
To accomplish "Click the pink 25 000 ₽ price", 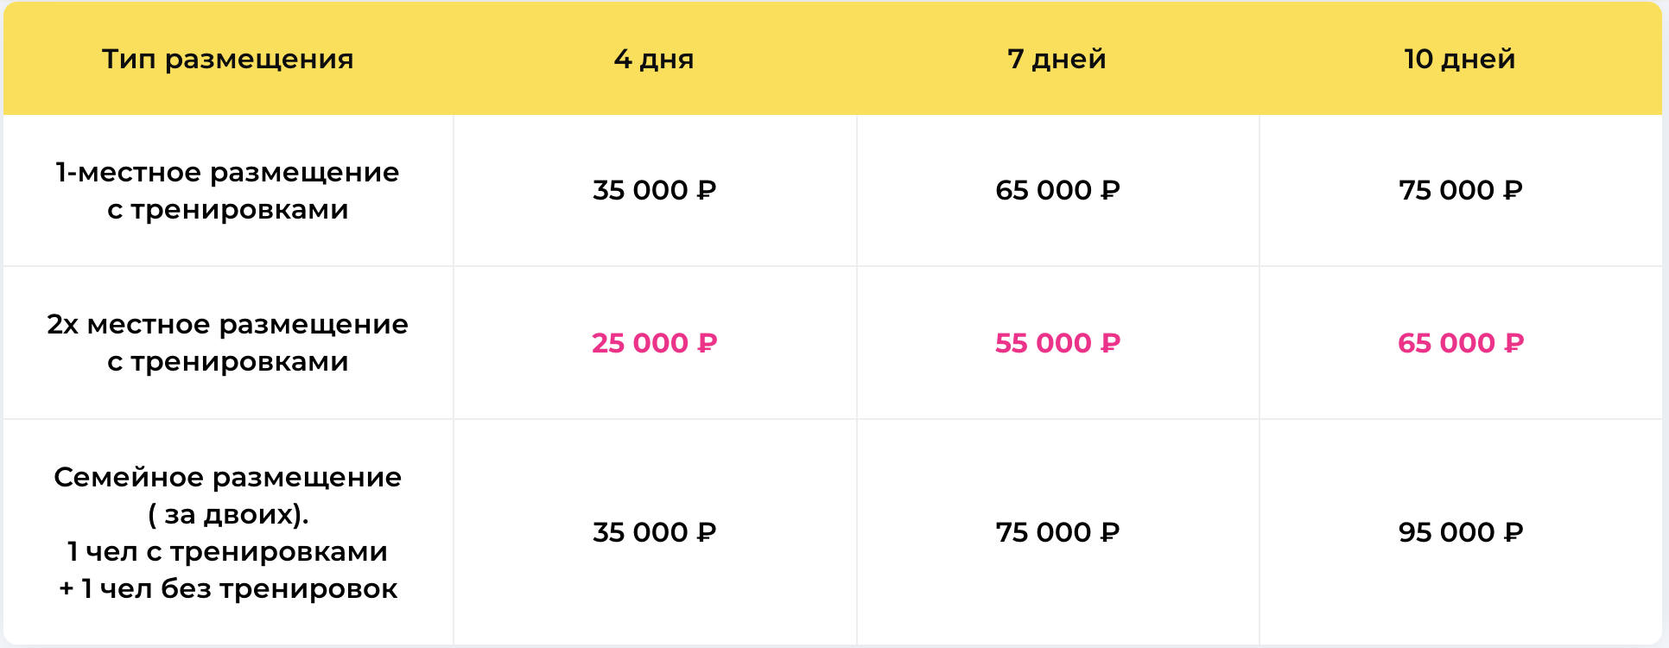I will pyautogui.click(x=655, y=343).
